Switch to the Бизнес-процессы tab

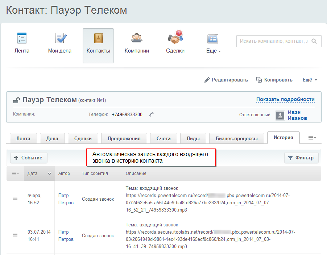tap(236, 138)
